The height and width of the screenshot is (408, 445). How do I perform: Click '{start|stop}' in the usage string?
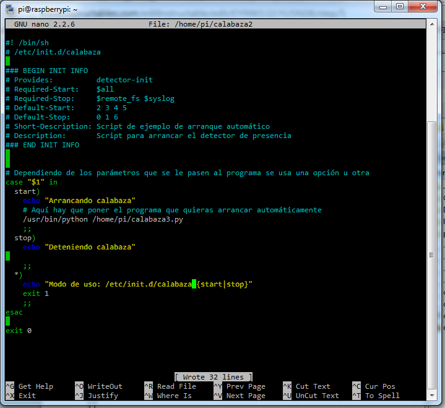(x=223, y=284)
